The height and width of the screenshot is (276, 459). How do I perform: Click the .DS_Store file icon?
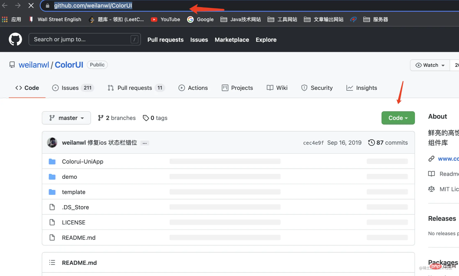pos(52,207)
